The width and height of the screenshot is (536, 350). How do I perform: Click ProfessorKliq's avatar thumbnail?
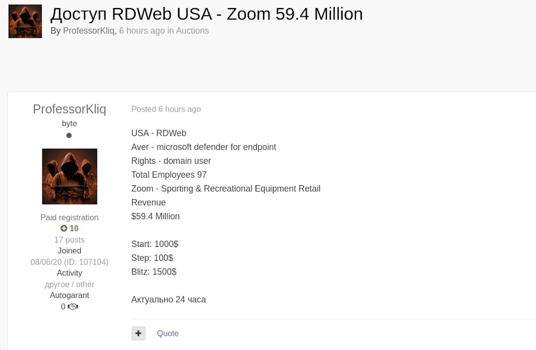(69, 176)
